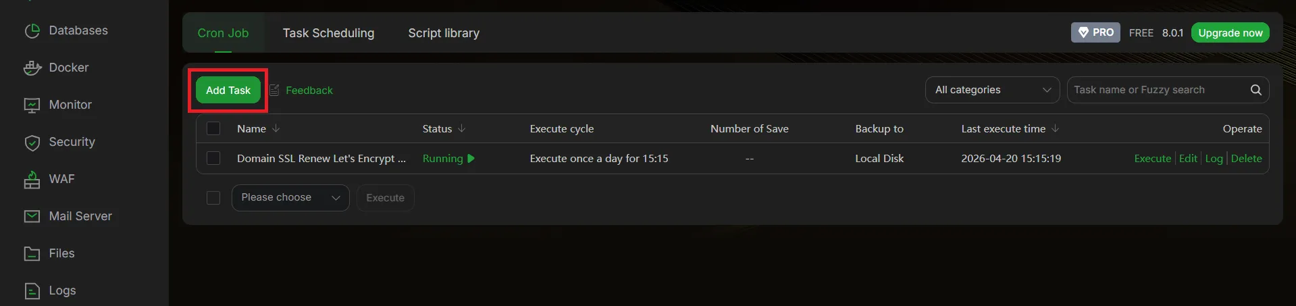Toggle the Running status of SSL task
Viewport: 1296px width, 306px height.
point(449,158)
